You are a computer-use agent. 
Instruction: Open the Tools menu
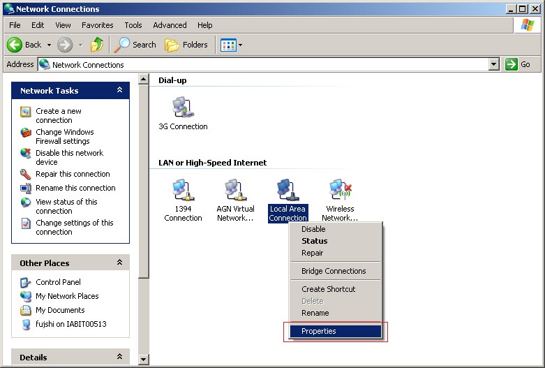coord(133,25)
